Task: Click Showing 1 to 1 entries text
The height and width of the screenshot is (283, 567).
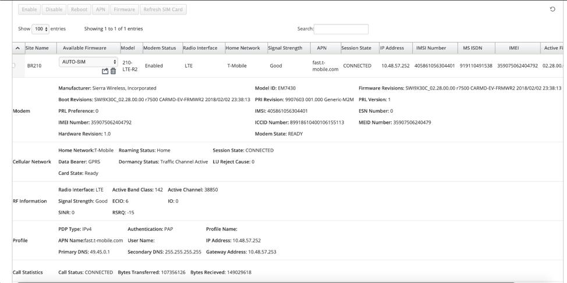Action: click(114, 29)
